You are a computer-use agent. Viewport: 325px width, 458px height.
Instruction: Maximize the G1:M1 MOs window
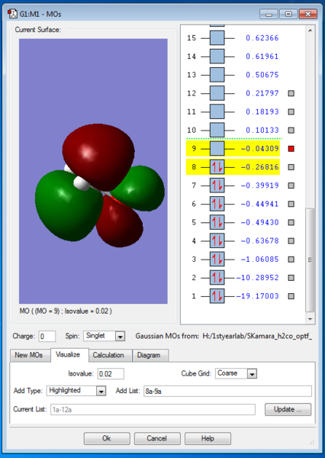[288, 14]
